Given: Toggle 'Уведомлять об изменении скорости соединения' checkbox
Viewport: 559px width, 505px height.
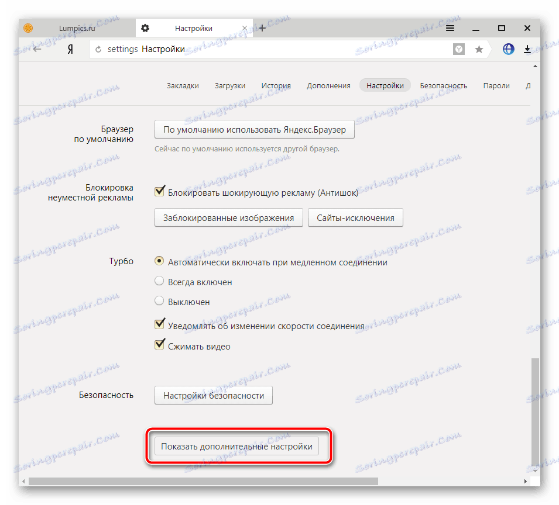Looking at the screenshot, I should coord(159,324).
